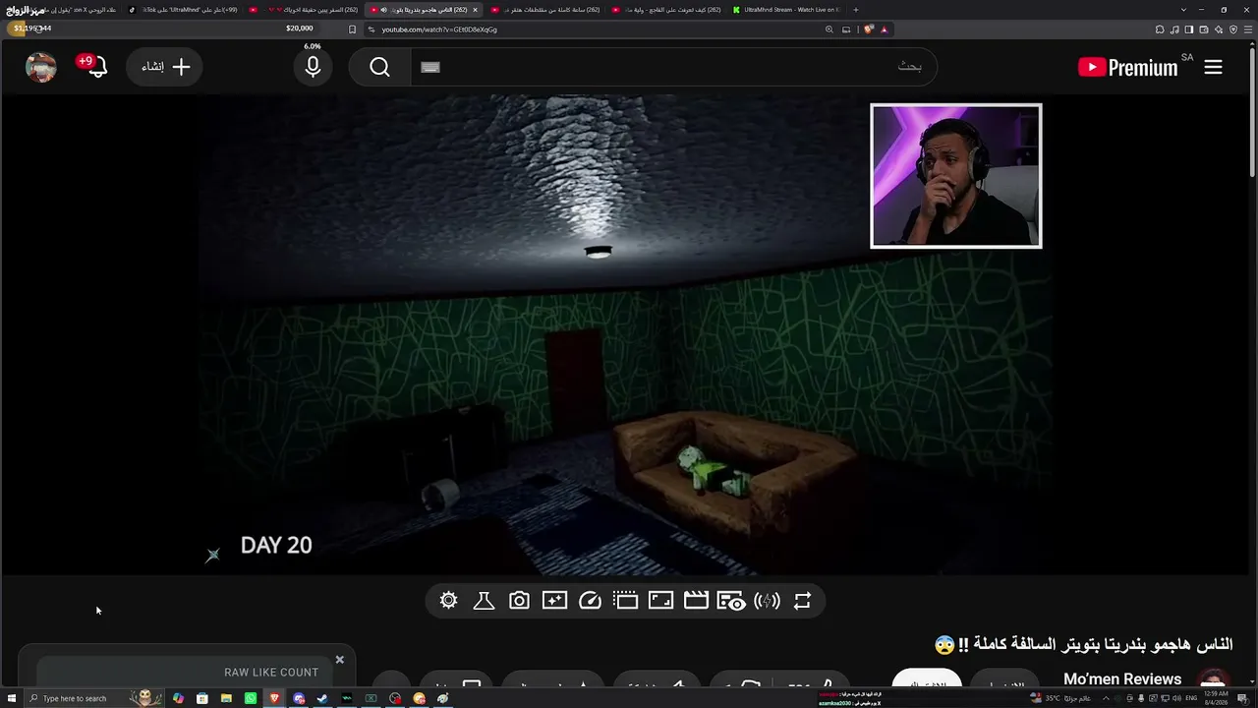Click the browser address bar URL
This screenshot has width=1258, height=708.
pyautogui.click(x=439, y=29)
